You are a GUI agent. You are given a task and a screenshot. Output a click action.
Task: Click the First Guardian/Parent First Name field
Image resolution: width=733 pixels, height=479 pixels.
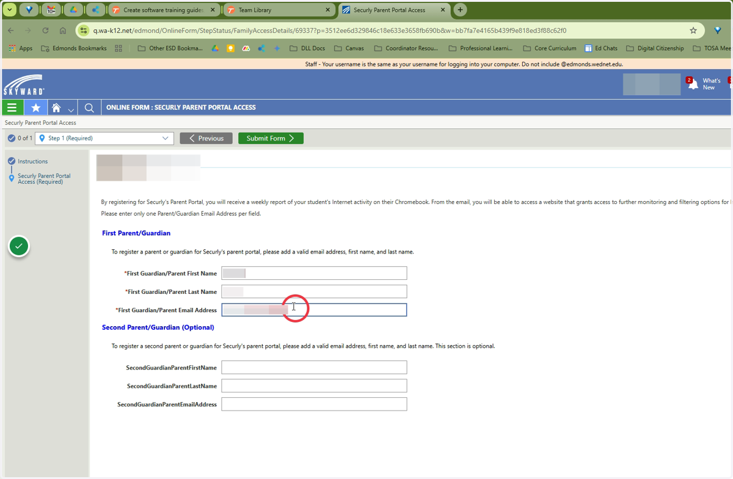[314, 273]
